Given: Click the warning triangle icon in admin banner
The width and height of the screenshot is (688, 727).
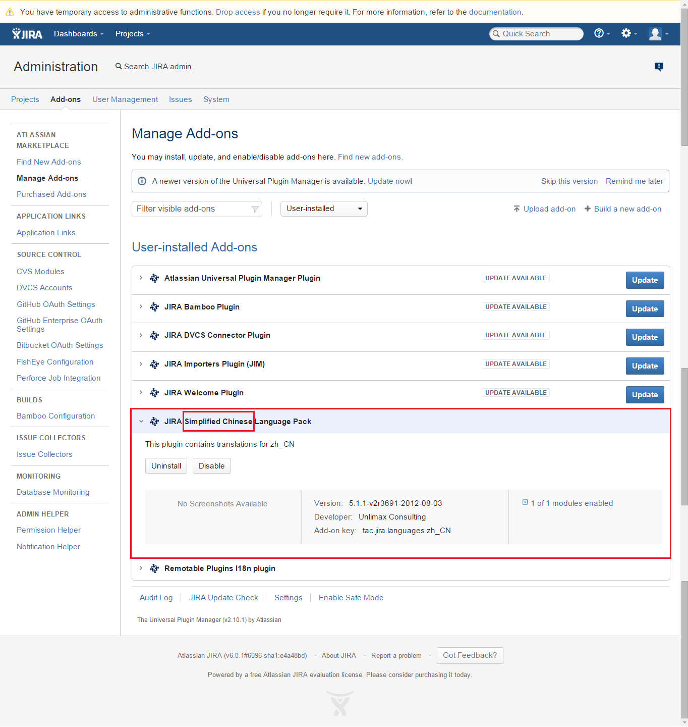Looking at the screenshot, I should 10,12.
